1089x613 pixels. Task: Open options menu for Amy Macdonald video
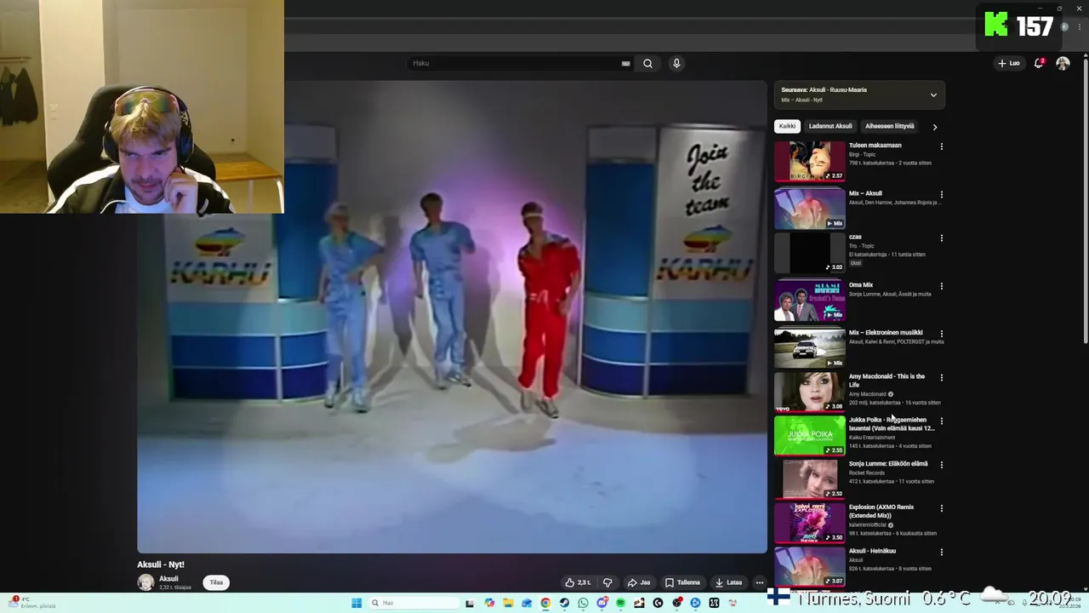[x=941, y=377]
